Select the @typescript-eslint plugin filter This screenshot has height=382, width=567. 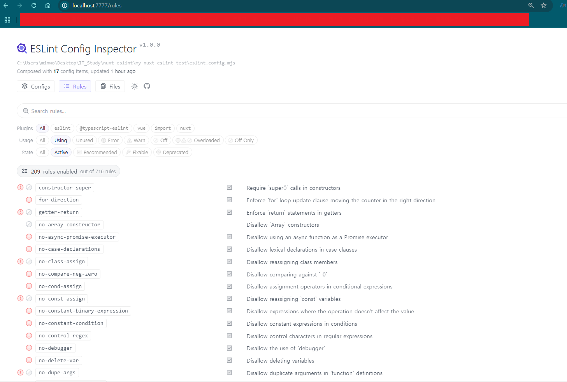point(104,128)
